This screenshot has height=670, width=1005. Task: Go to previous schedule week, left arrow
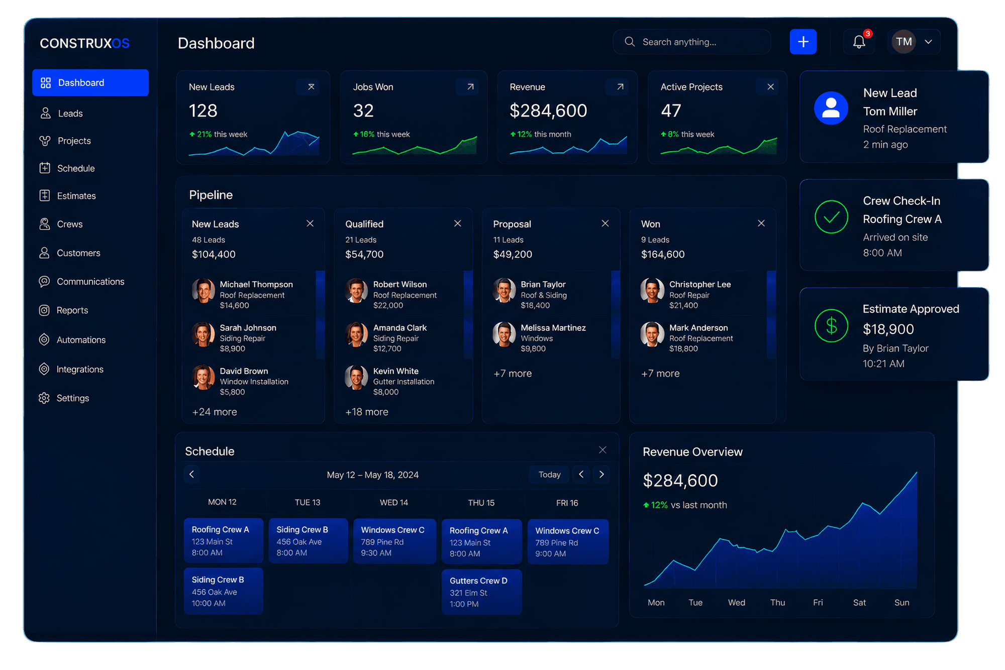pos(191,474)
